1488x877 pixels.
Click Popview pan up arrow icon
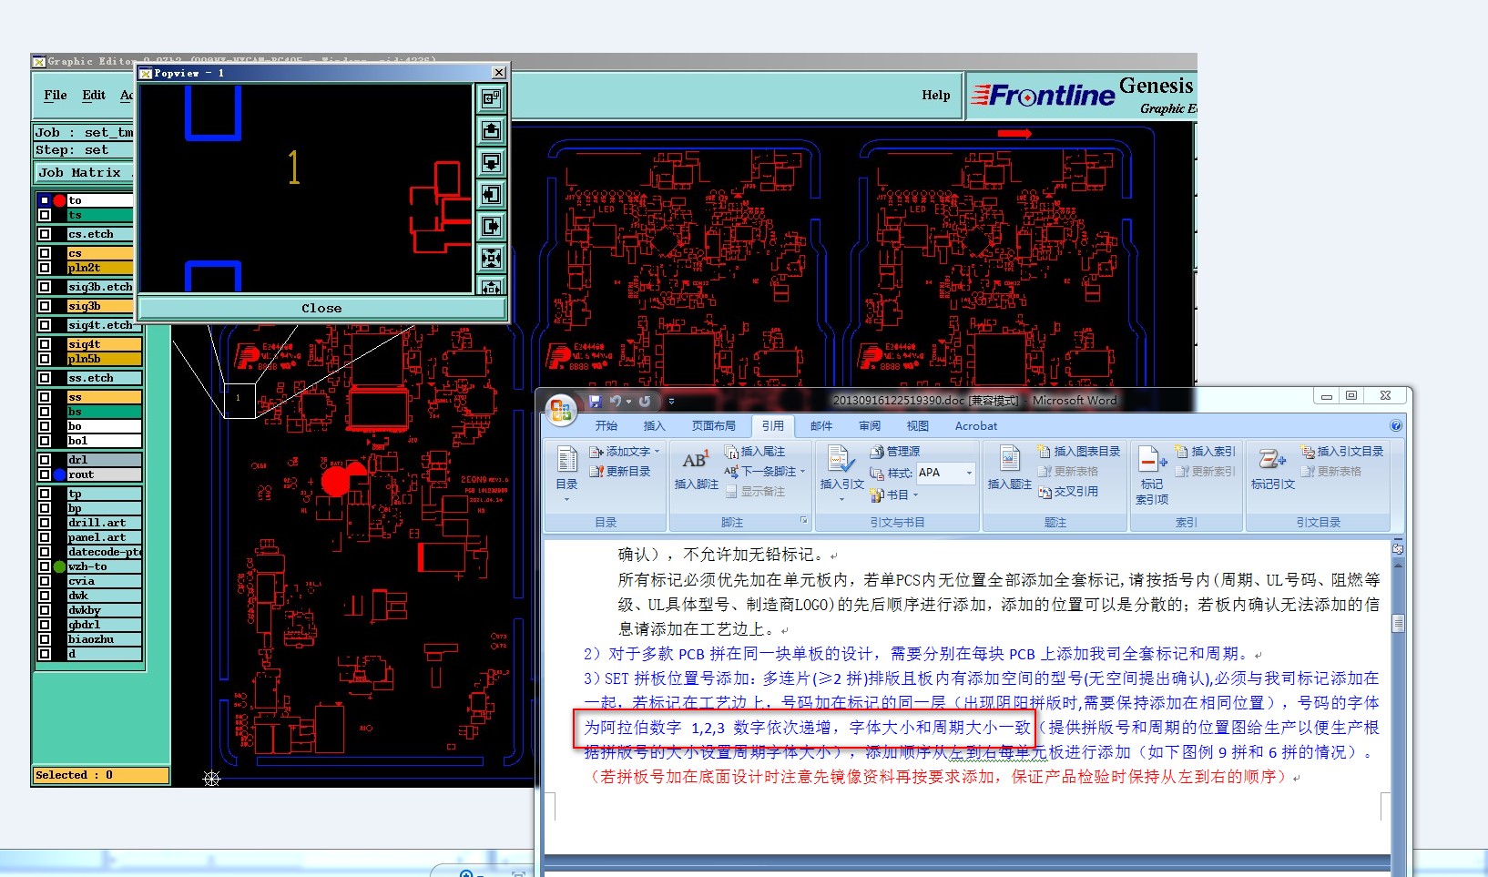pyautogui.click(x=491, y=130)
